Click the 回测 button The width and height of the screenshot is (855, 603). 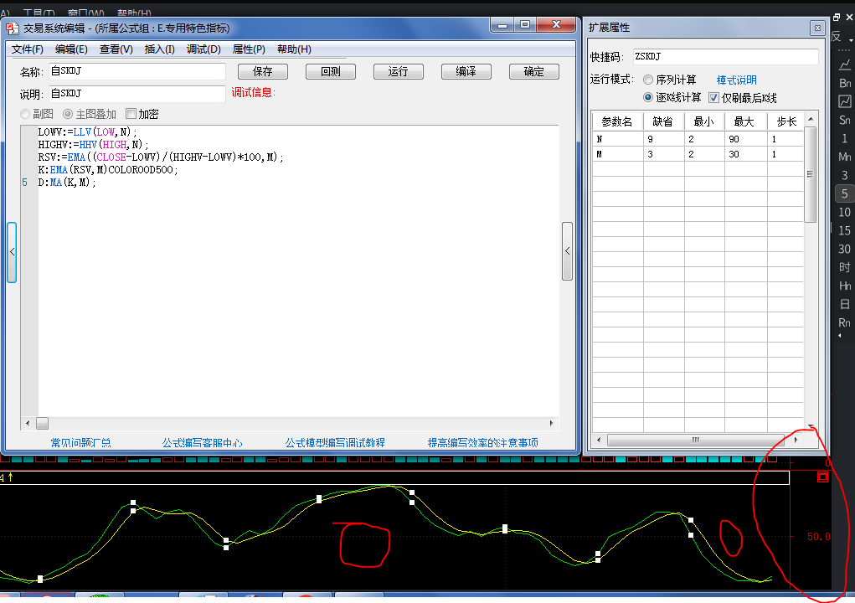click(331, 71)
